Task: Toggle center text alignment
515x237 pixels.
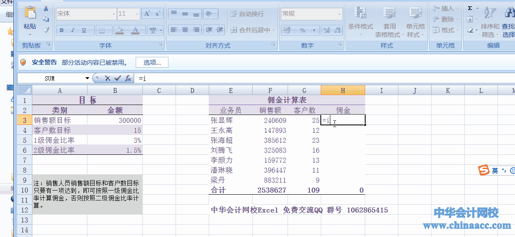Action: pos(185,30)
